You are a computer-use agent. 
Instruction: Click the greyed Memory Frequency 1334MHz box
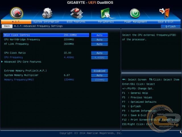click(100, 80)
